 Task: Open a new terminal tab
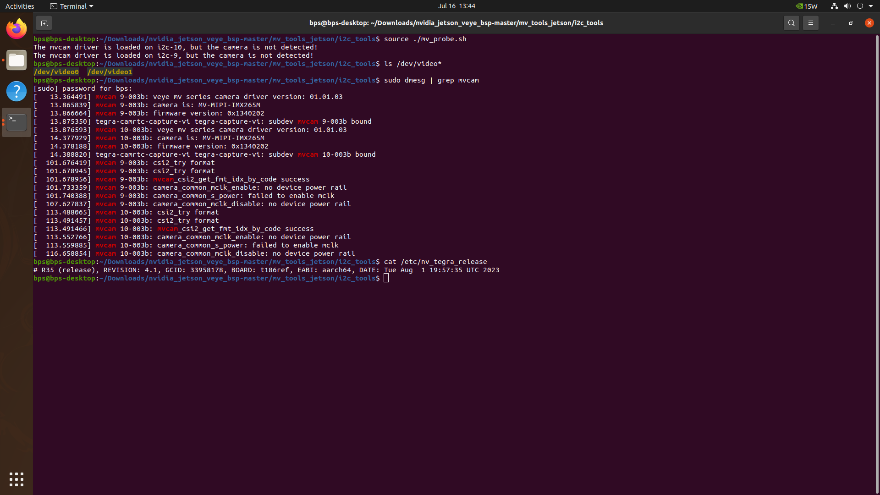(44, 22)
